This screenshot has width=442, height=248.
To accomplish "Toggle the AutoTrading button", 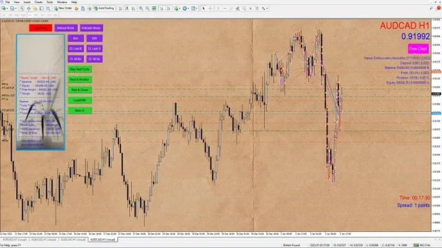I will [104, 9].
